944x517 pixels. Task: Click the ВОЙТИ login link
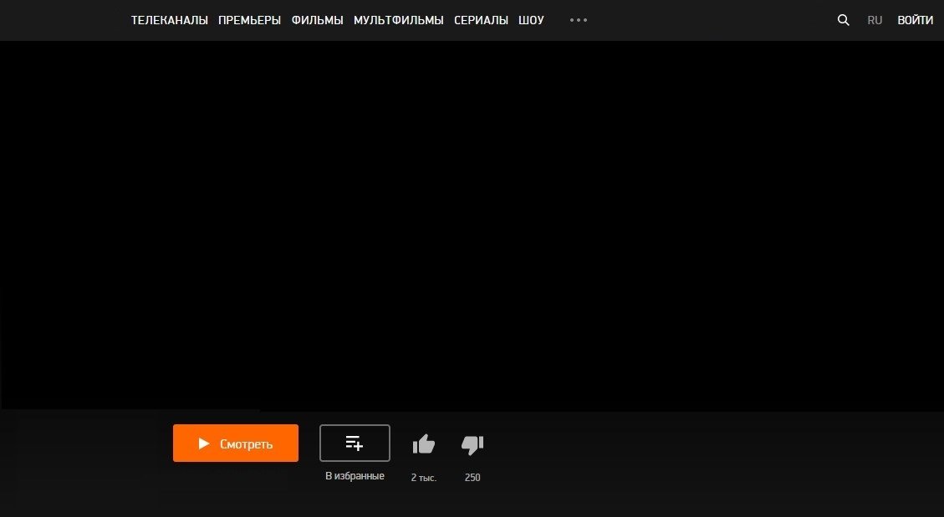coord(915,20)
